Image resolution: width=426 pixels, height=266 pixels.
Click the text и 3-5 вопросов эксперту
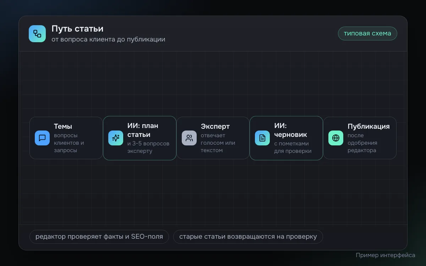(x=148, y=147)
